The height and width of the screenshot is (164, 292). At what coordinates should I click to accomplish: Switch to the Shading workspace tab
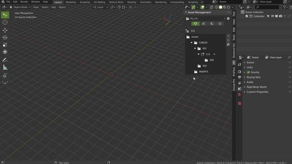point(132,2)
